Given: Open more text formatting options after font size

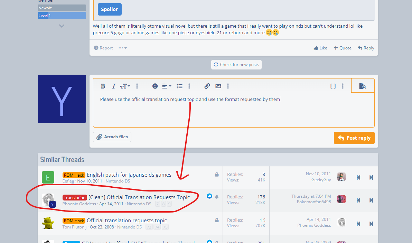Looking at the screenshot, I should click(x=137, y=86).
